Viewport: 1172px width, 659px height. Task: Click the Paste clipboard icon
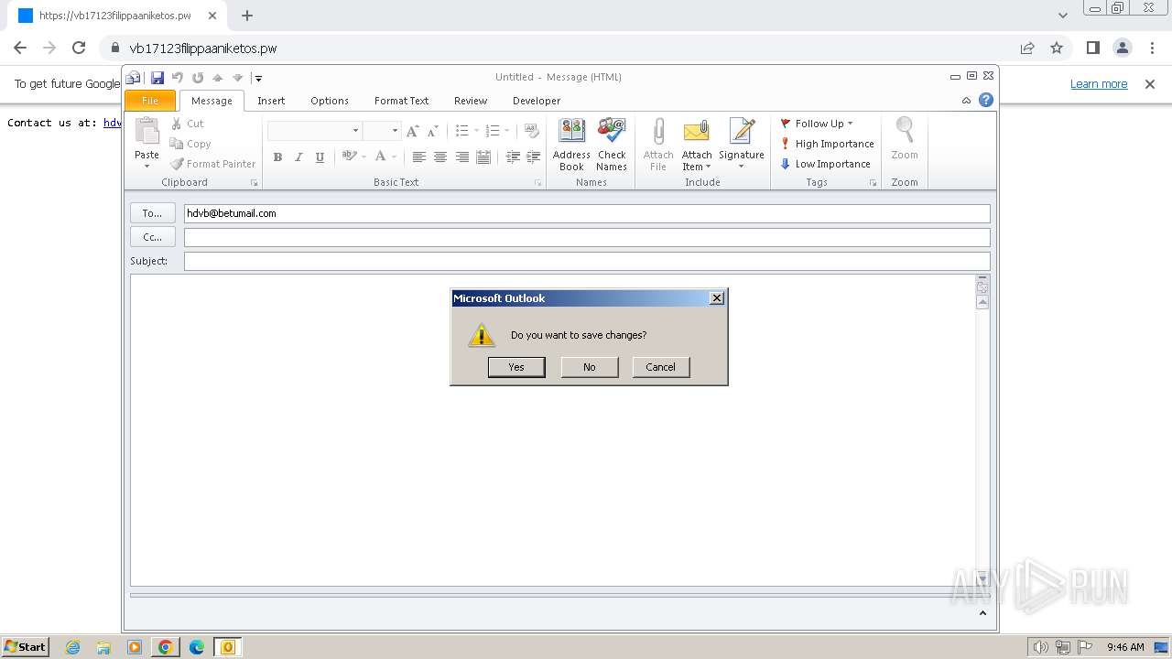[x=146, y=131]
